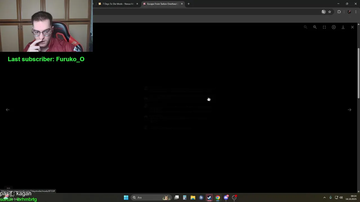Viewport: 360px width, 202px height.
Task: Click the microphone tray icon
Action: [x=330, y=198]
